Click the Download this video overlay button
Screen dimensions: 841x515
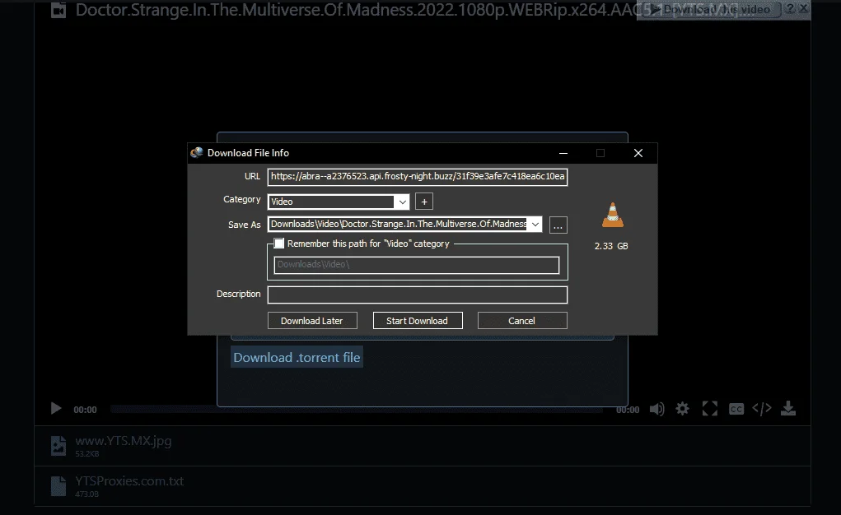point(711,9)
